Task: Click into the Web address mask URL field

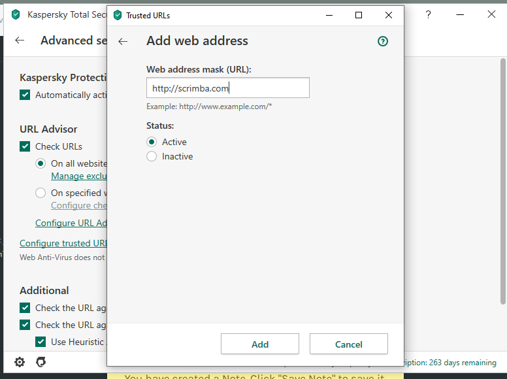Action: coord(228,88)
